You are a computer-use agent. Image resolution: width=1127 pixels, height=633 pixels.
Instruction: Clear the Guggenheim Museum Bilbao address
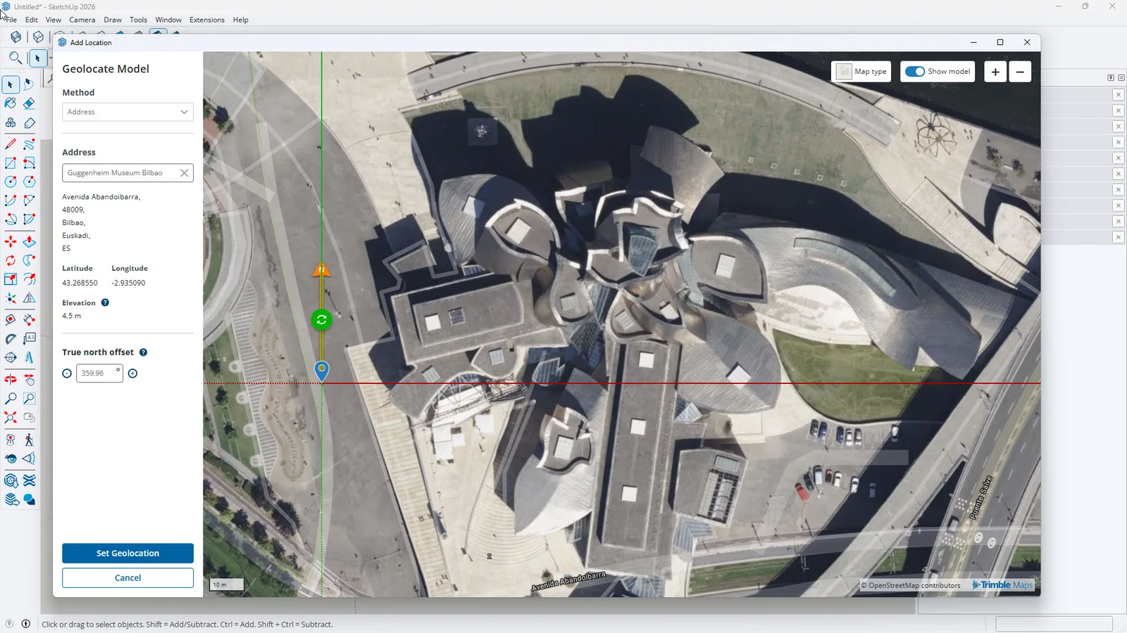(x=184, y=173)
